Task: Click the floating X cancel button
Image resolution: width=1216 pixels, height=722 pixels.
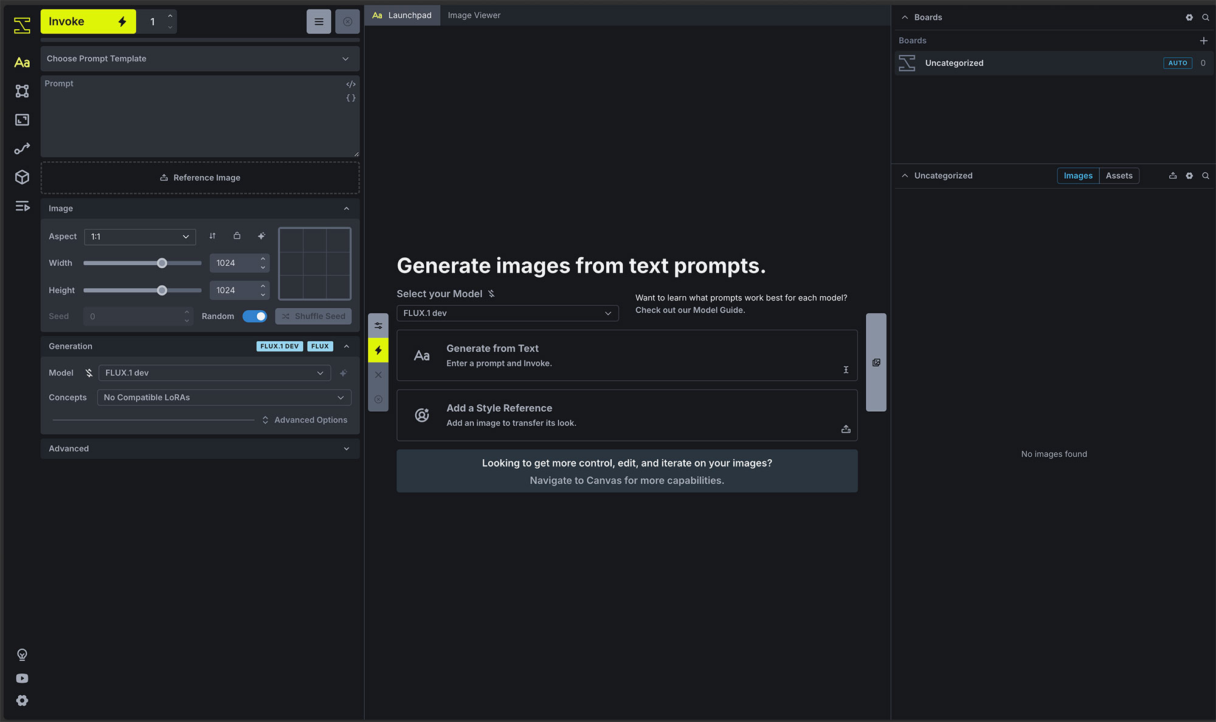Action: pyautogui.click(x=378, y=375)
